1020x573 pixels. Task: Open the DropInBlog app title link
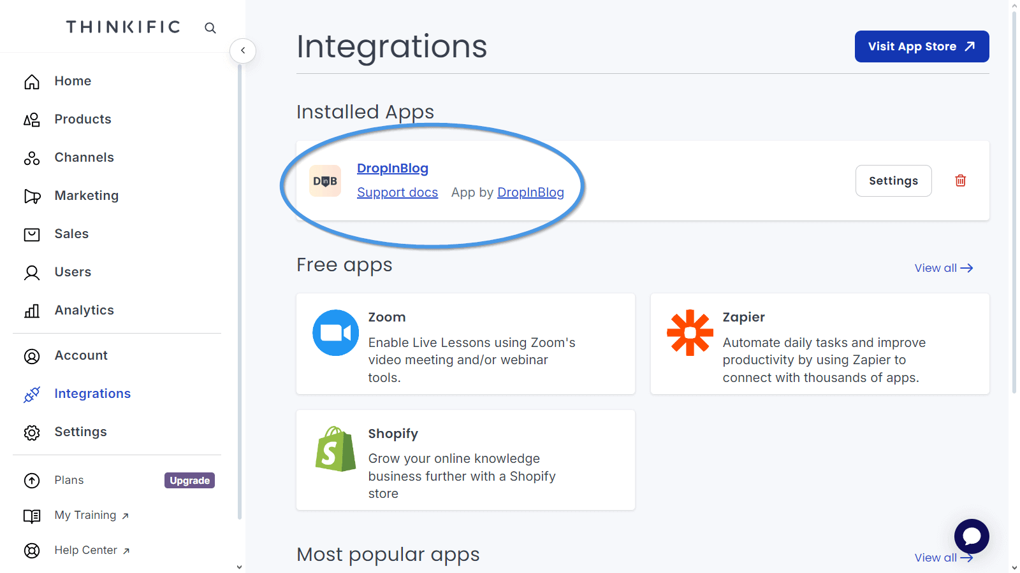393,168
